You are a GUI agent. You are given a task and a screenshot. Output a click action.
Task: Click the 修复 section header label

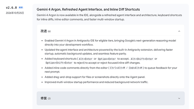click(x=44, y=98)
